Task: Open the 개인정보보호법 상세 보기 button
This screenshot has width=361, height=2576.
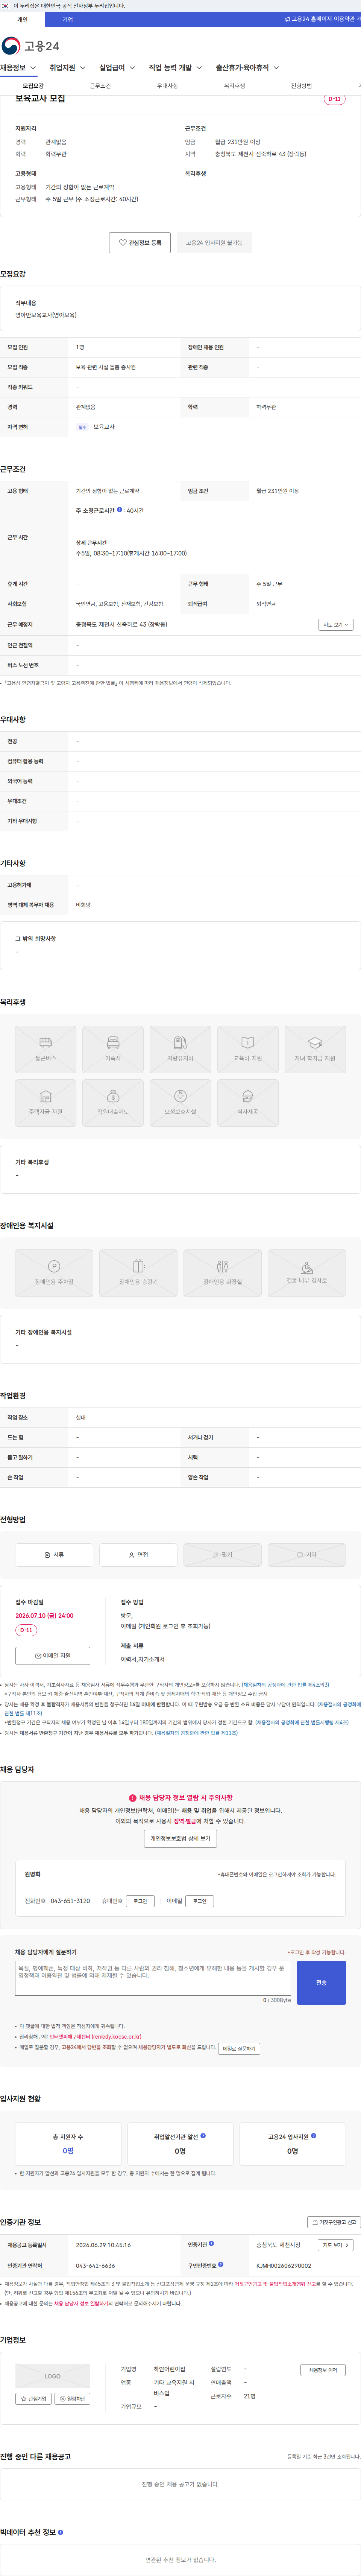Action: tap(180, 1839)
